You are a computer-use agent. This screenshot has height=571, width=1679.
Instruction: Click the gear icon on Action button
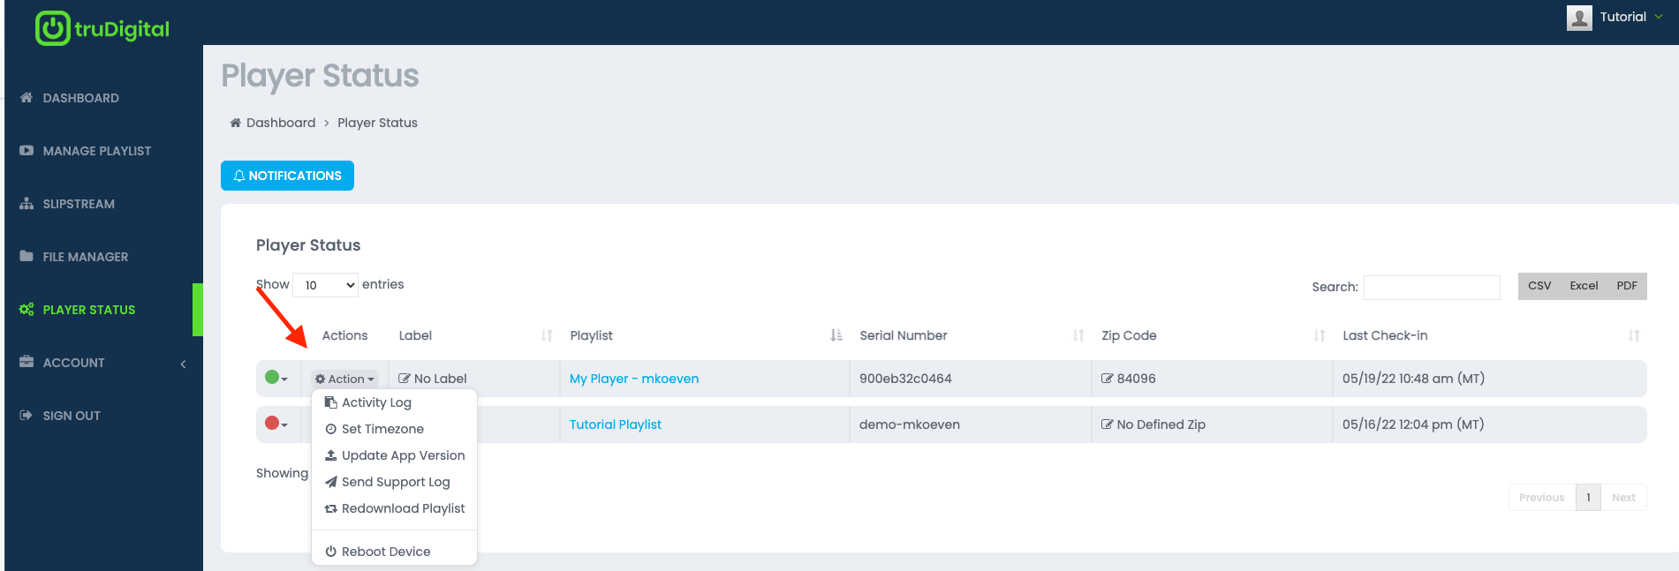(320, 379)
